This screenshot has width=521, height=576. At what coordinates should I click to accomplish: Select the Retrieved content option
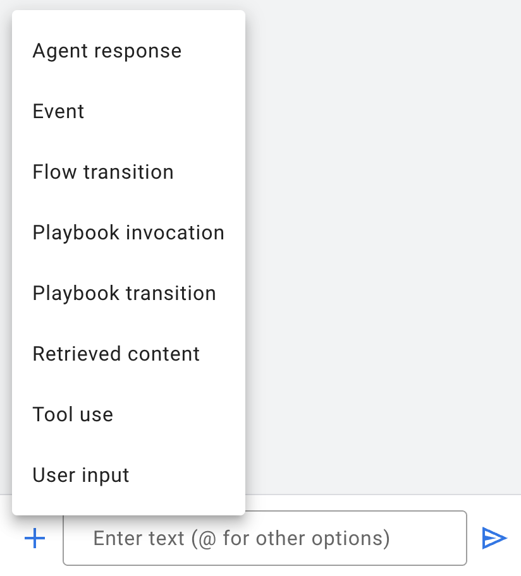pos(116,354)
